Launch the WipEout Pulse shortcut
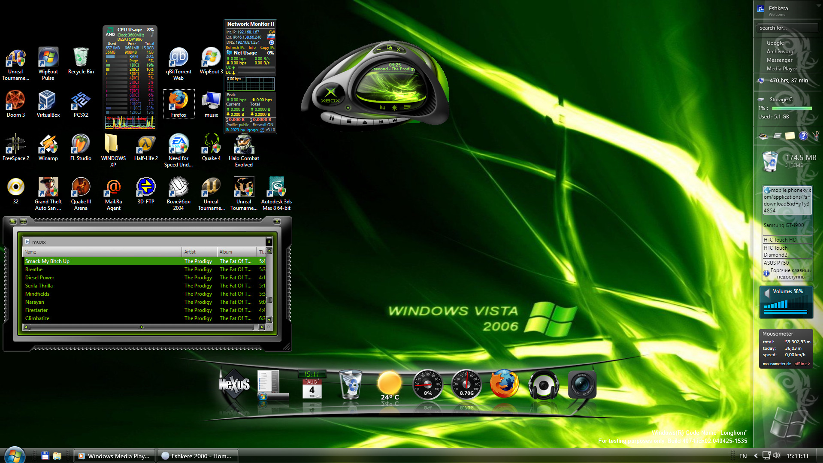The width and height of the screenshot is (823, 463). click(48, 64)
